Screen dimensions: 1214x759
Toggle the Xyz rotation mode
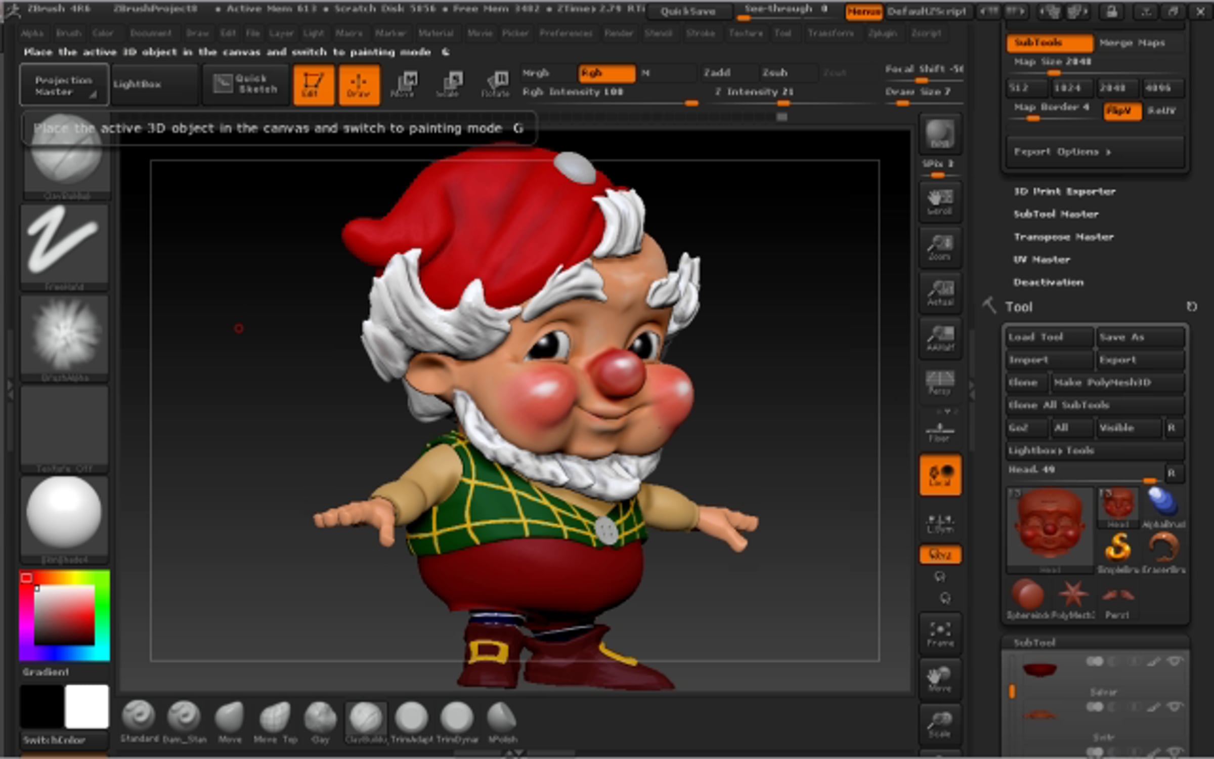940,555
